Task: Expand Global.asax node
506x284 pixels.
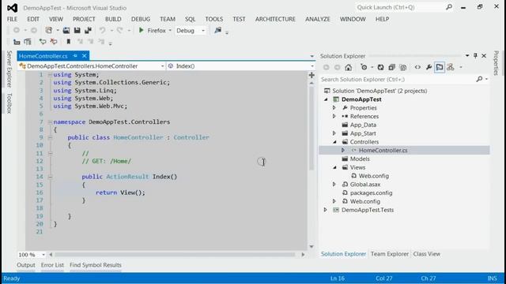Action: coord(334,184)
